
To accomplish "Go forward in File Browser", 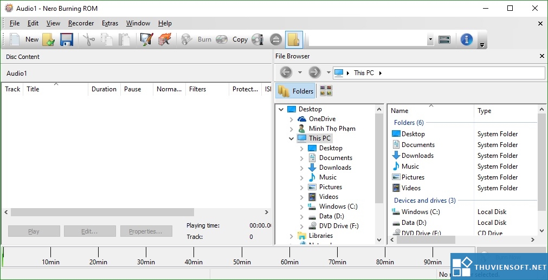I will click(314, 72).
